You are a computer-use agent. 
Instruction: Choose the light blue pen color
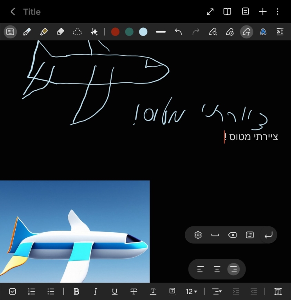(x=143, y=32)
